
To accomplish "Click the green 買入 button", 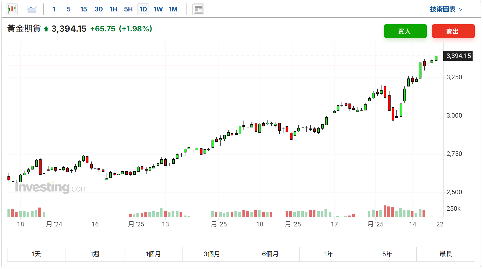I will 405,31.
